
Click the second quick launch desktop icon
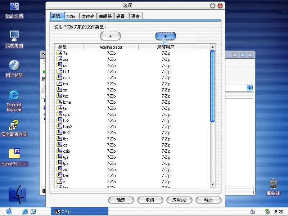click(x=33, y=212)
